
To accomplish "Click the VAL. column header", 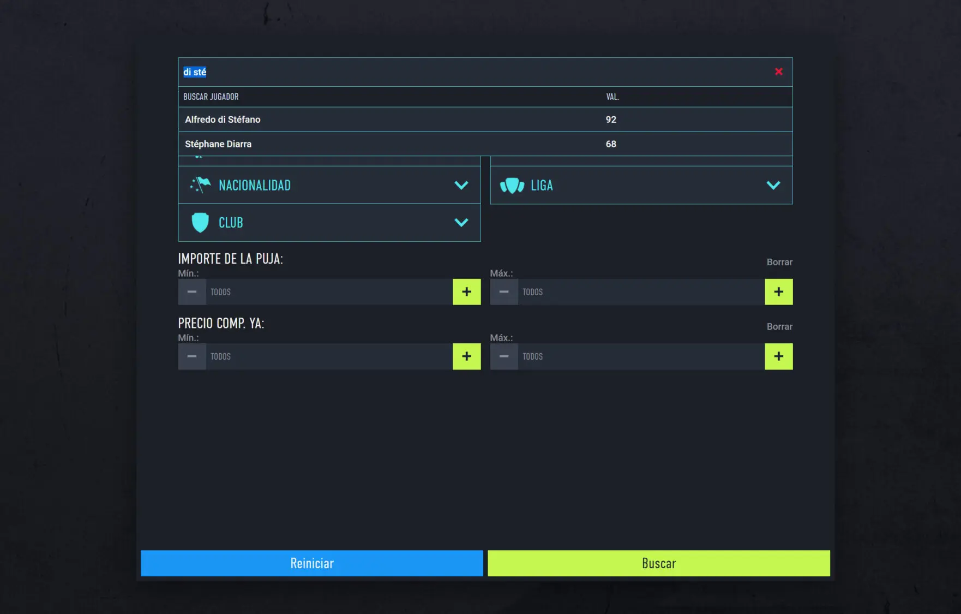I will pyautogui.click(x=612, y=97).
